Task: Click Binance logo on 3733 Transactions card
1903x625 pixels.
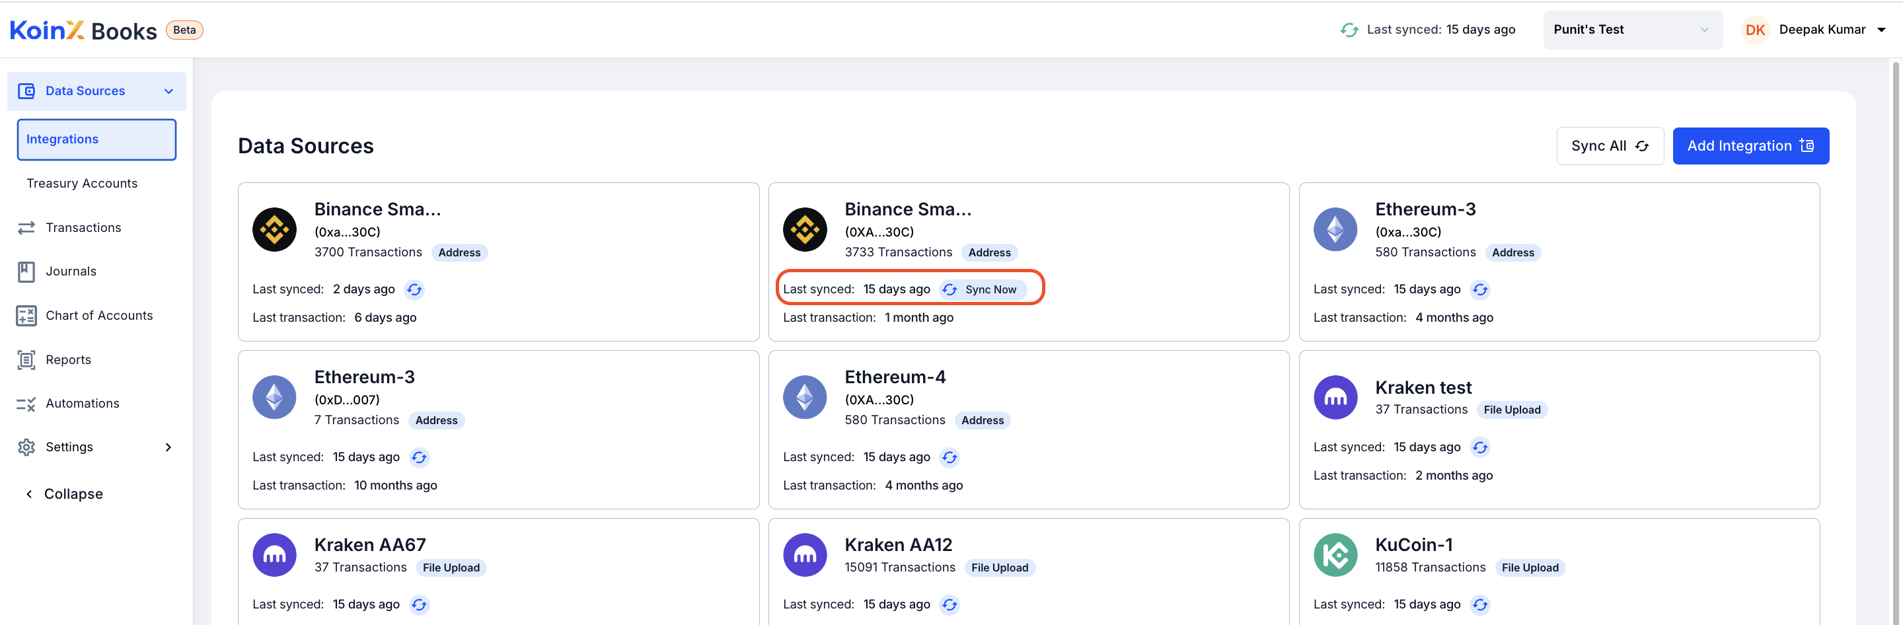Action: tap(805, 230)
